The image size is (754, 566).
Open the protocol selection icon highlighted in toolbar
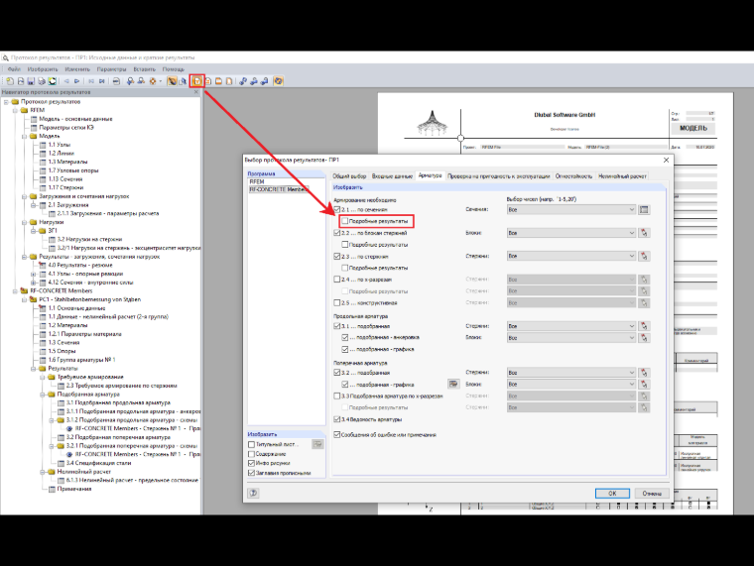coord(197,81)
